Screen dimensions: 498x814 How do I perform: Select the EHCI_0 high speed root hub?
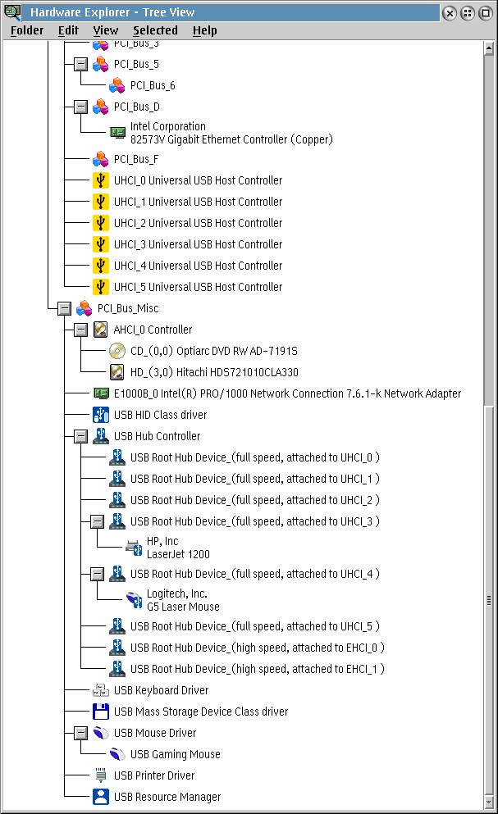258,648
